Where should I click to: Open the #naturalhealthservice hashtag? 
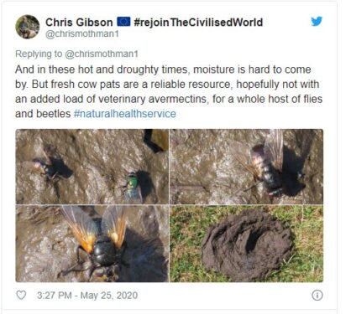125,114
